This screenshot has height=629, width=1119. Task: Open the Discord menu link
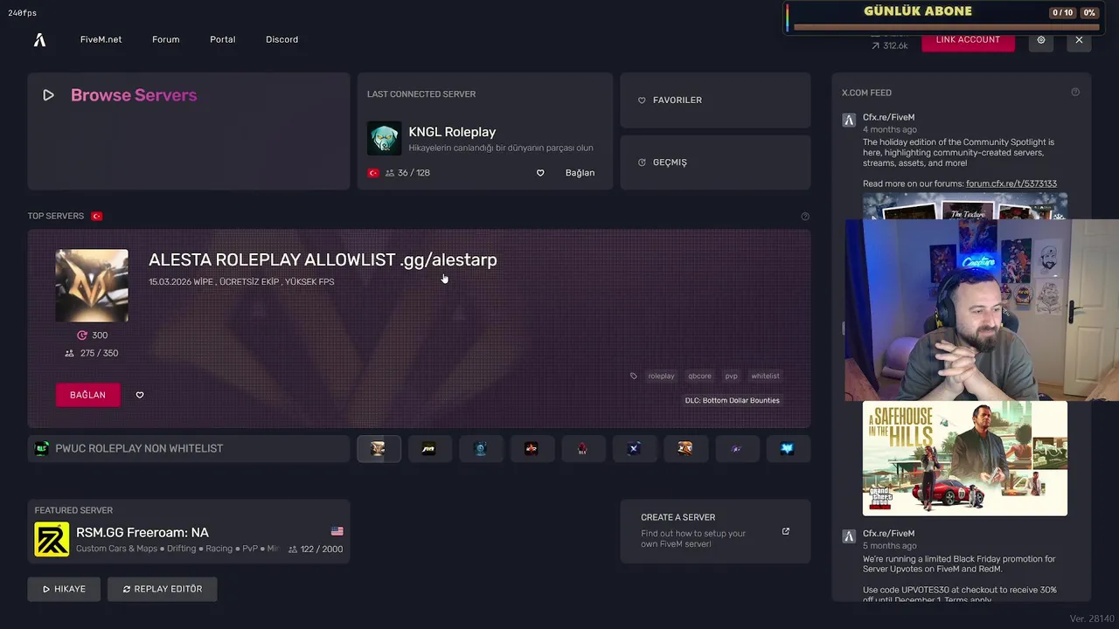[281, 39]
